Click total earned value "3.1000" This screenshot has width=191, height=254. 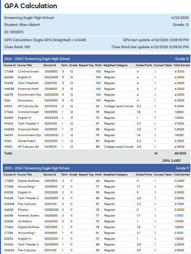point(179,233)
